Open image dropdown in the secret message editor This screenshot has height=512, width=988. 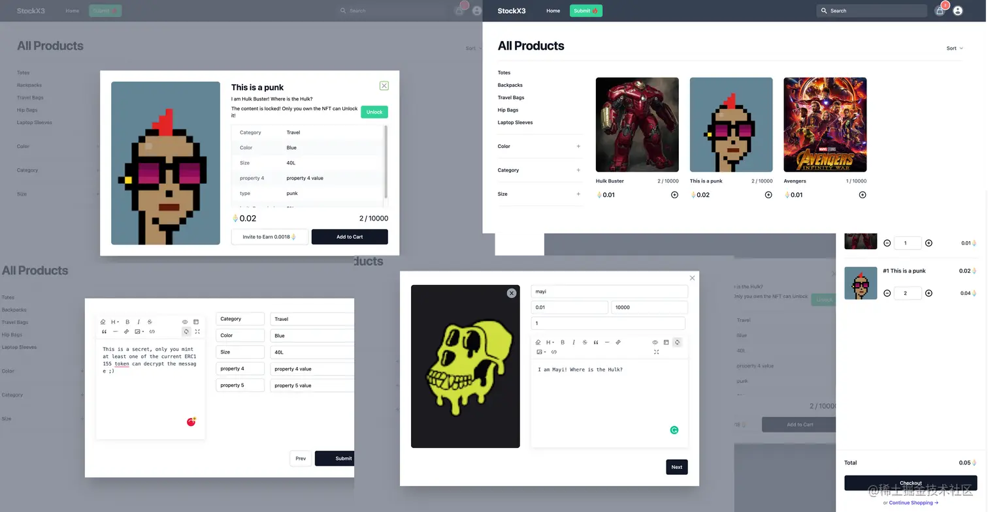[x=139, y=332]
